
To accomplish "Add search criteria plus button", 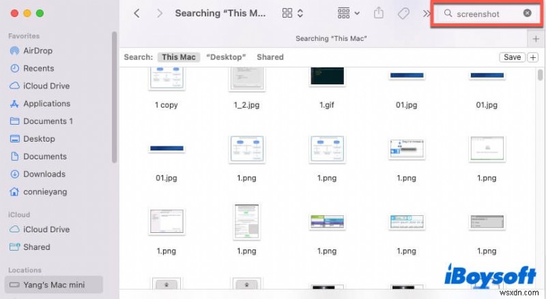I will [x=533, y=57].
